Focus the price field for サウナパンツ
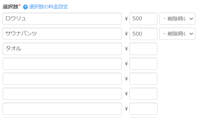 pyautogui.click(x=143, y=34)
